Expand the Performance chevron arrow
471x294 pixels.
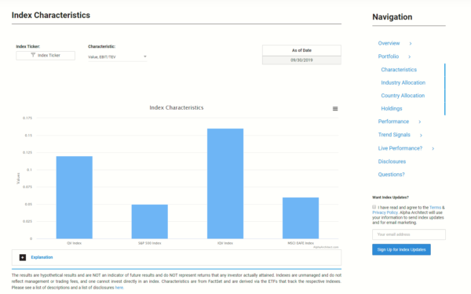tap(420, 122)
